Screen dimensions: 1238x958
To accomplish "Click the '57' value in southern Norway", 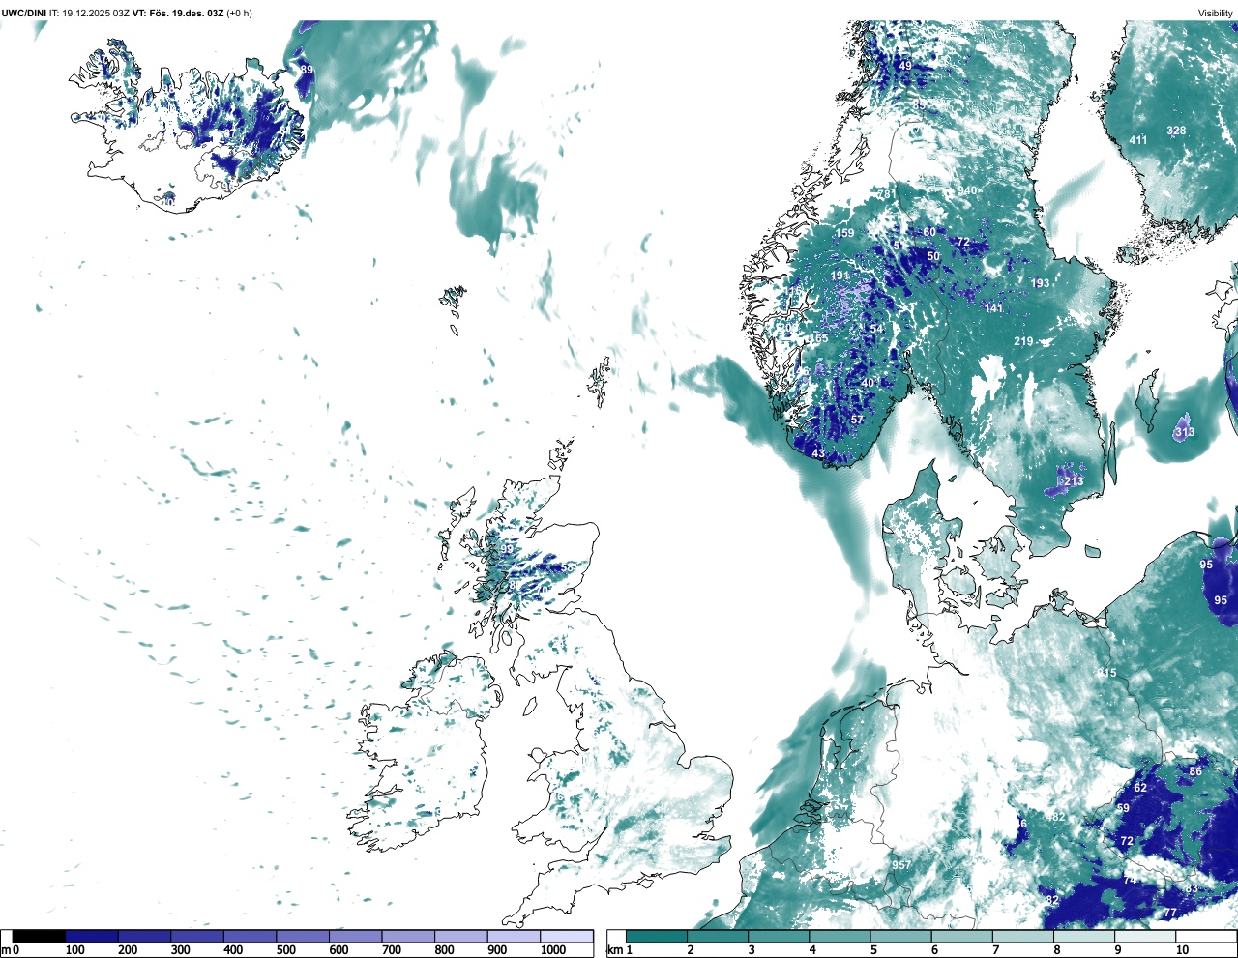I will (857, 420).
